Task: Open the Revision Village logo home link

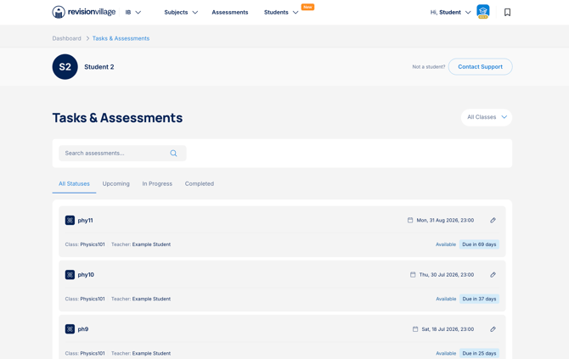Action: tap(84, 12)
